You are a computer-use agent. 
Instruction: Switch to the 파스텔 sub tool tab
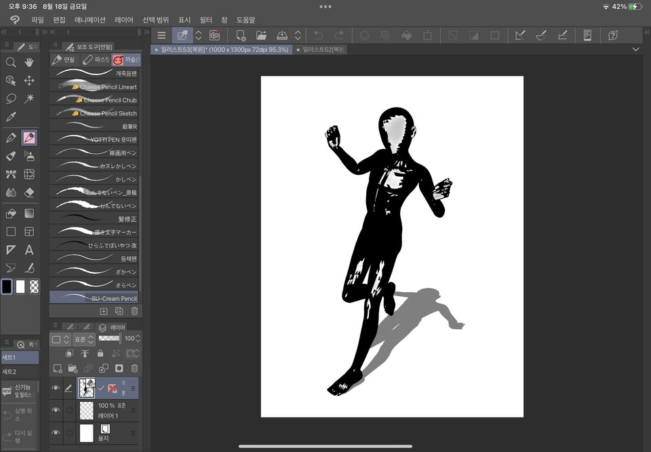[96, 60]
